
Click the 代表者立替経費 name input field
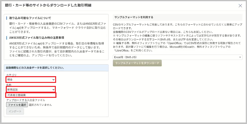[31, 95]
